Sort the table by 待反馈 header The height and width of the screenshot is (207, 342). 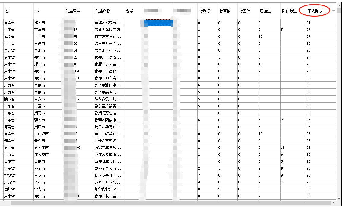point(205,11)
